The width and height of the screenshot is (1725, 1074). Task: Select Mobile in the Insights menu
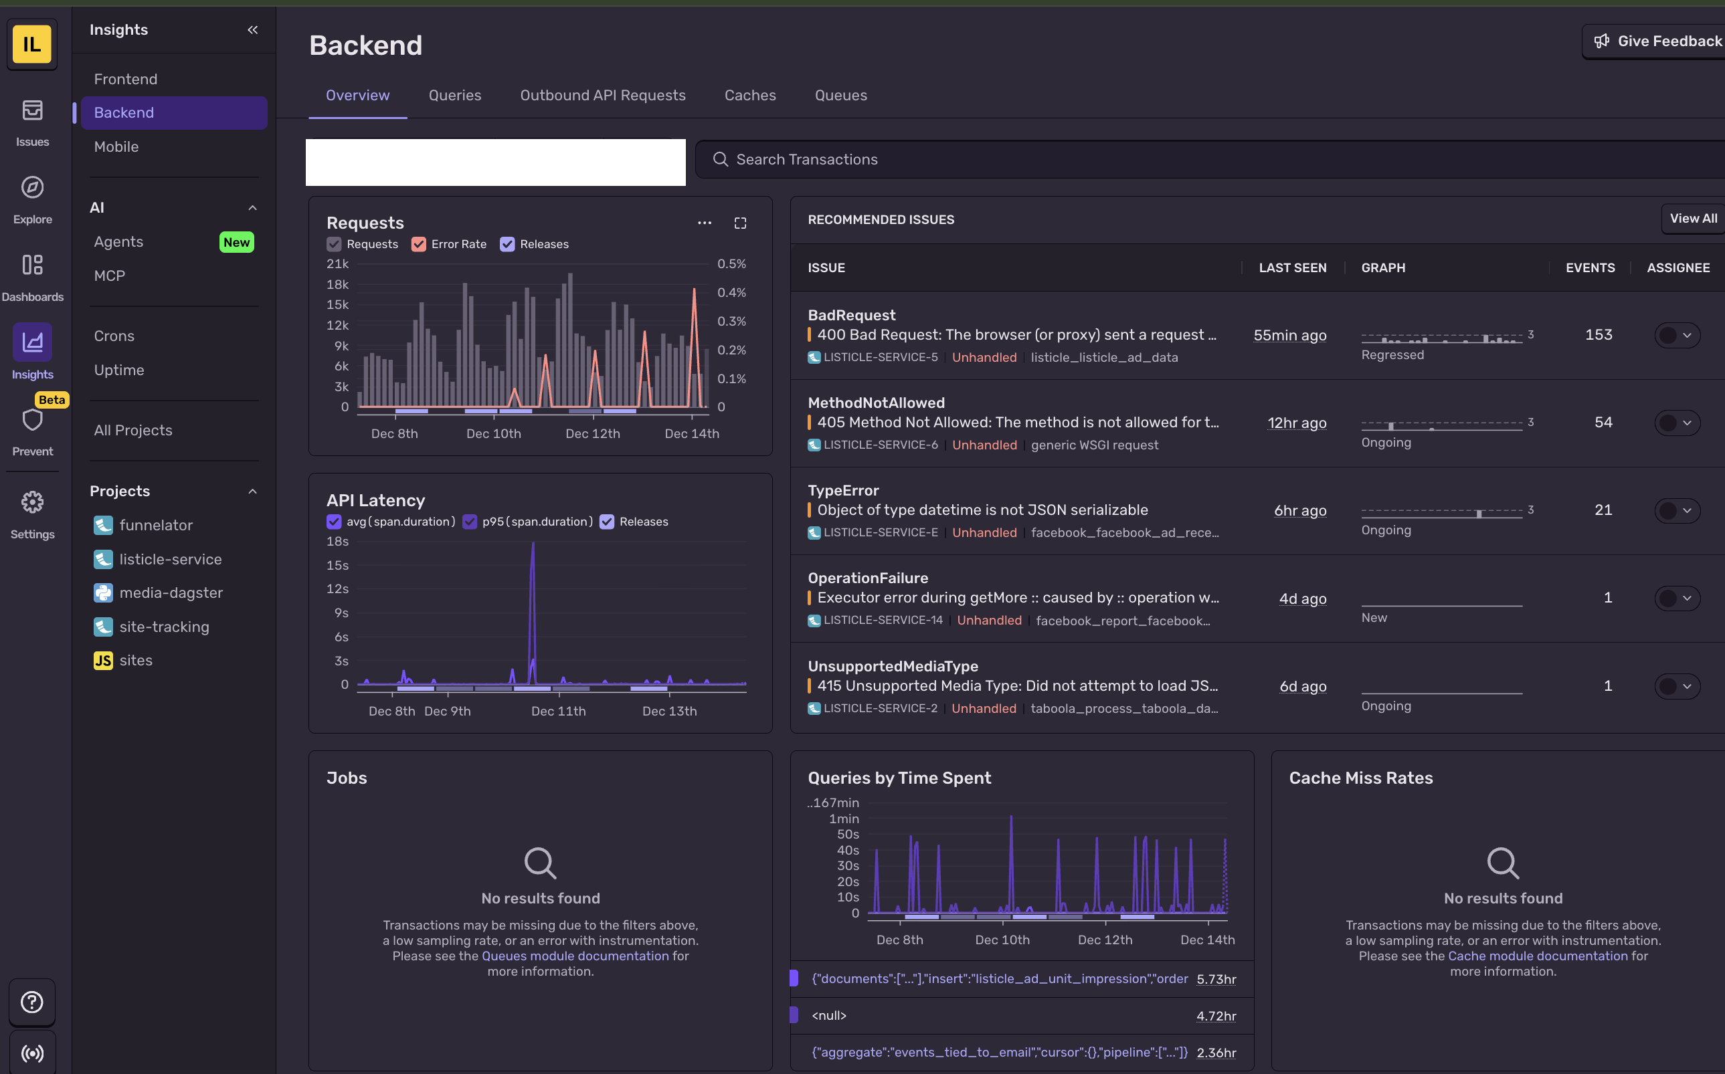(116, 147)
